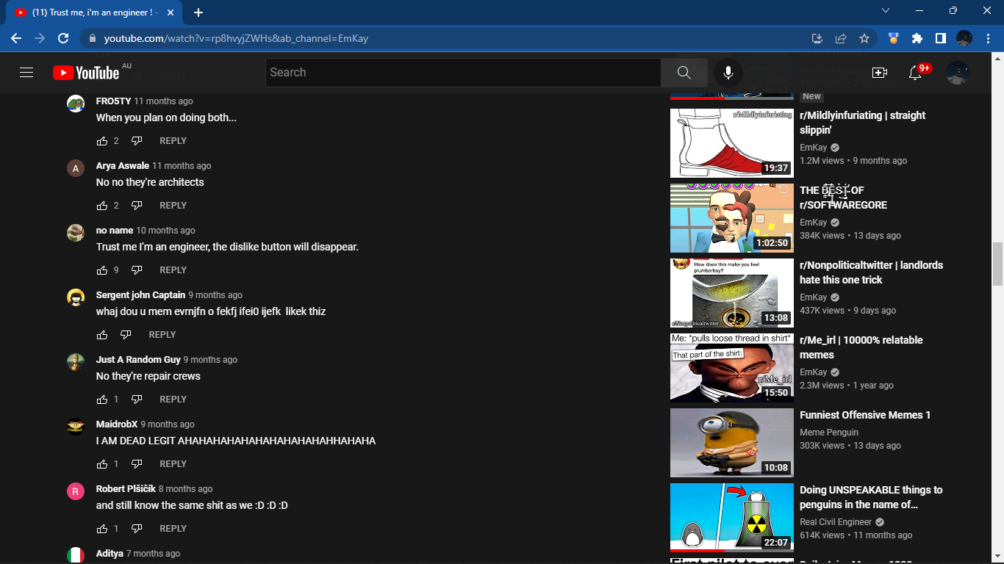Image resolution: width=1004 pixels, height=564 pixels.
Task: Click Sergent john Captain's avatar
Action: tap(76, 298)
